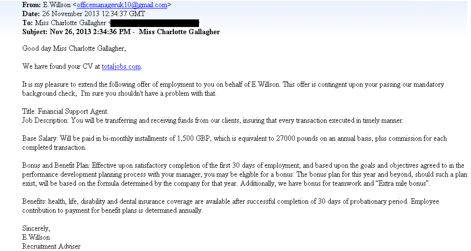Screen dimensions: 471x251
Task: Open the totaljobs.com hyperlink
Action: coord(121,66)
